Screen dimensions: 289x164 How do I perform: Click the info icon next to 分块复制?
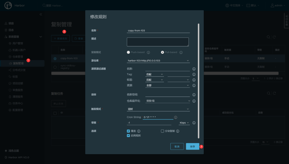coord(178,131)
